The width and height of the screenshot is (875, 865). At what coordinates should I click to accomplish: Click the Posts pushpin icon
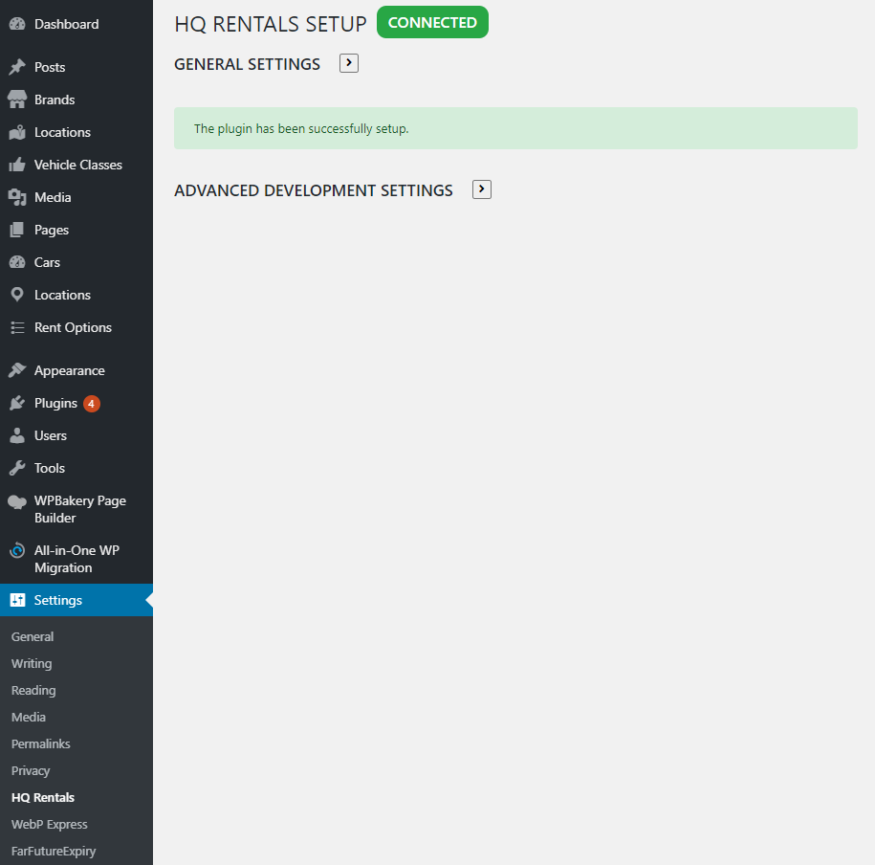(x=17, y=67)
